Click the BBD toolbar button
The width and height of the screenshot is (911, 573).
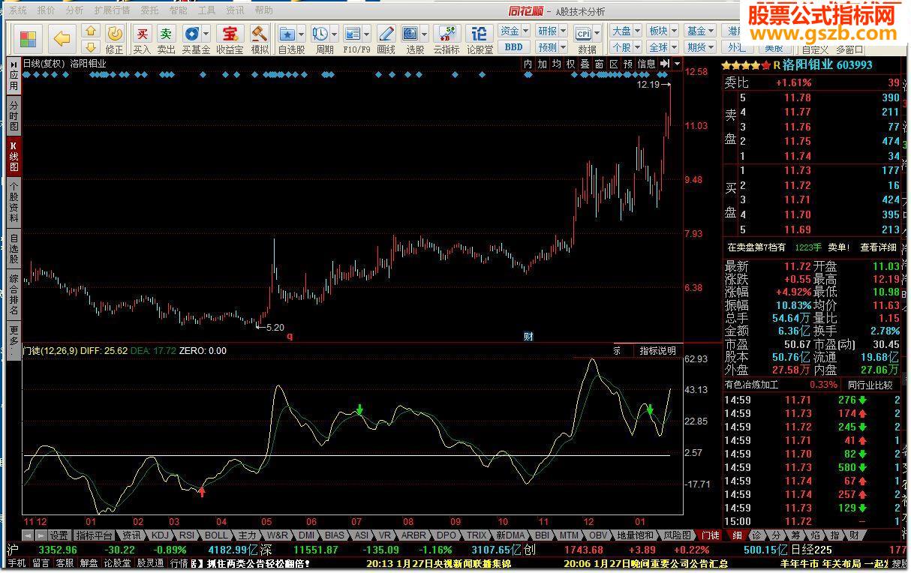point(514,46)
